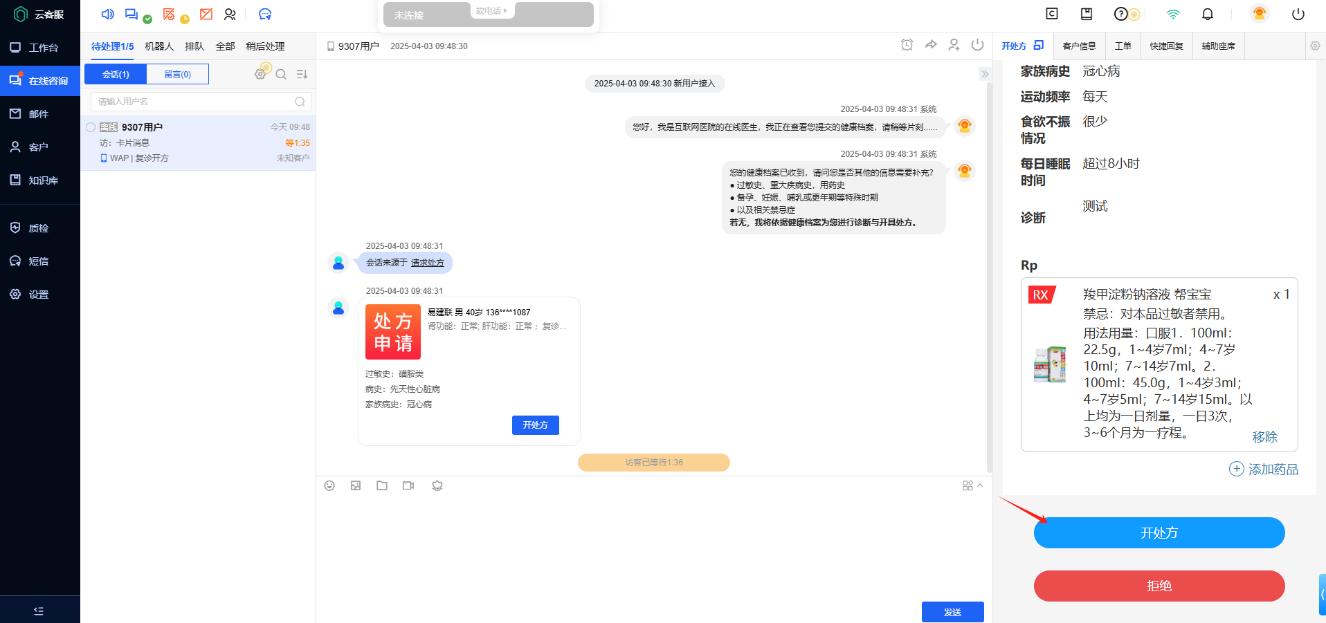Click the invite agent add-person icon
Screen dimensions: 1326x623
pyautogui.click(x=954, y=45)
